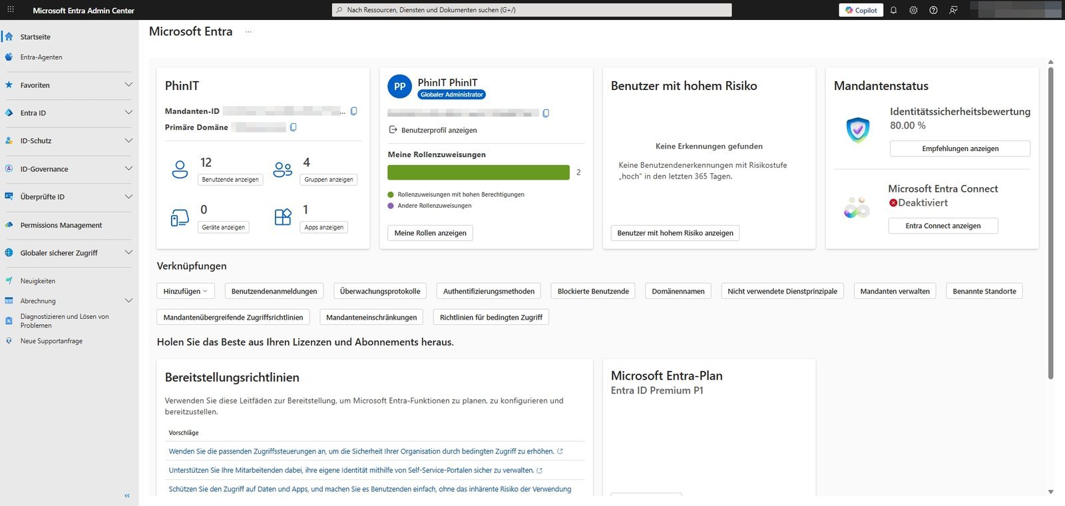Click the resource search box
Image resolution: width=1065 pixels, height=506 pixels.
click(x=532, y=10)
